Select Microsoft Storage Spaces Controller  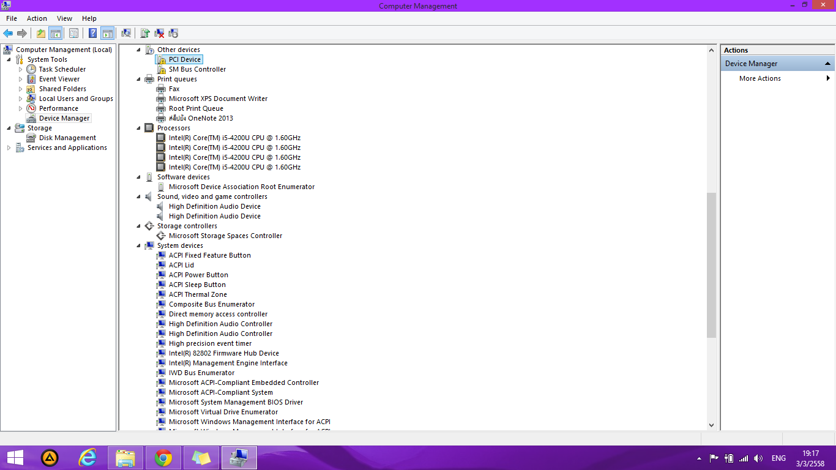pos(225,236)
